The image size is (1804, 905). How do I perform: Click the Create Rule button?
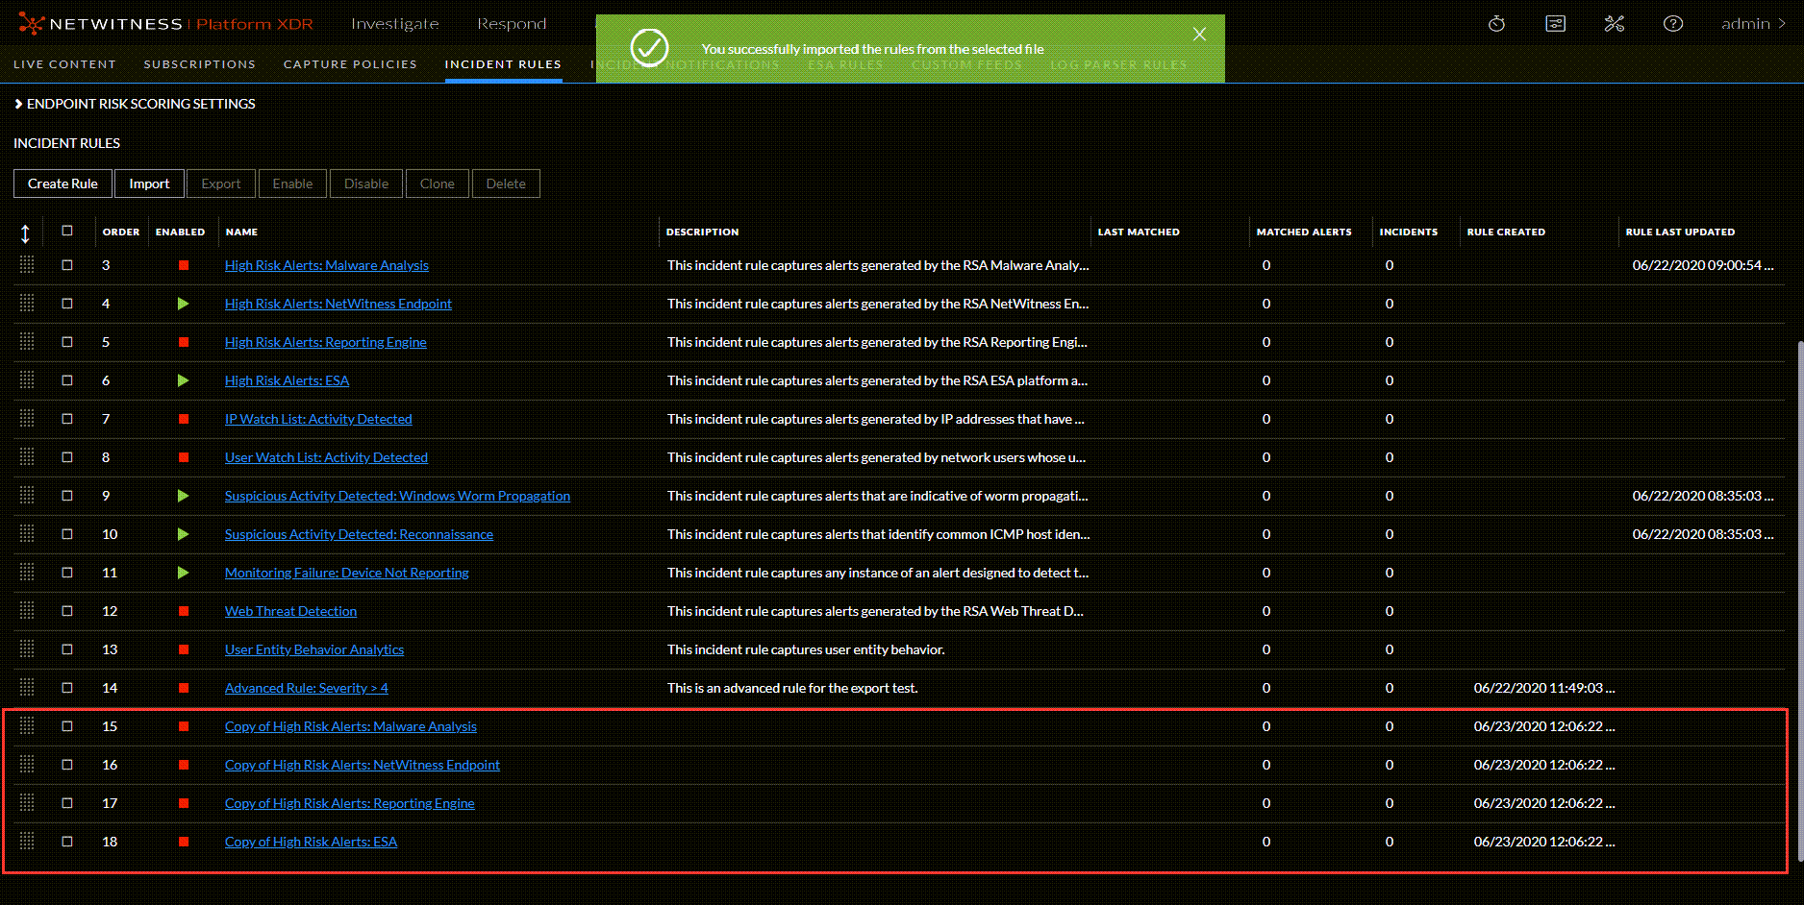pyautogui.click(x=62, y=183)
